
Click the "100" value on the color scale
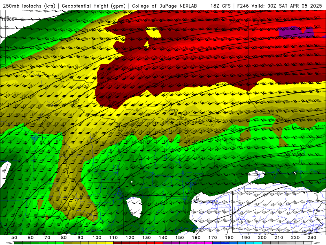click(x=97, y=238)
